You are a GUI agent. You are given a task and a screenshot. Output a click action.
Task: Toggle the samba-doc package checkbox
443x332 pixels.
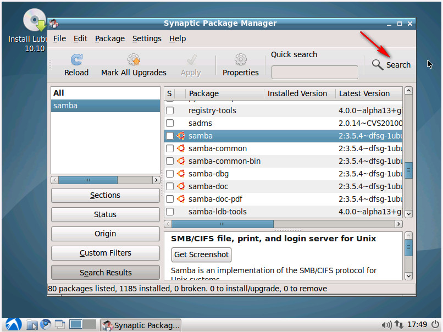pyautogui.click(x=170, y=186)
